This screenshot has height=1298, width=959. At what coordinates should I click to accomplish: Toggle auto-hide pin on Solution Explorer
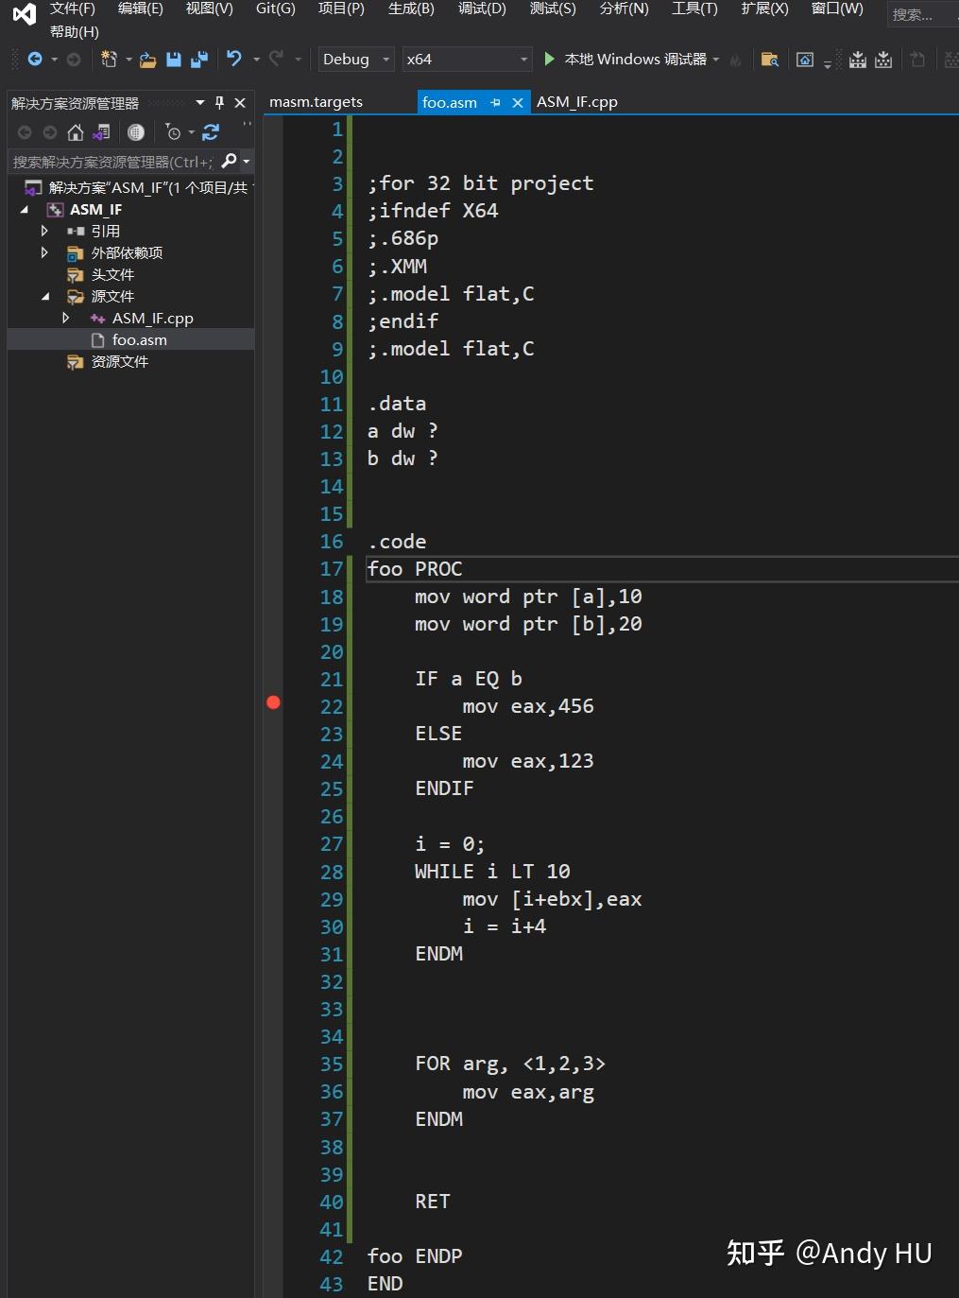(x=219, y=103)
